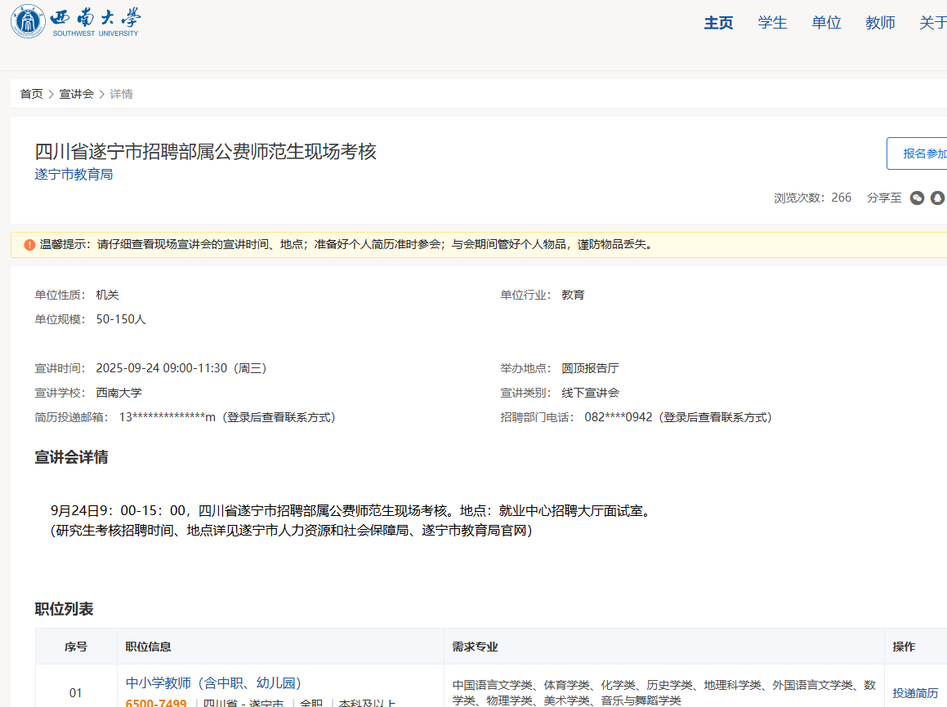Image resolution: width=947 pixels, height=707 pixels.
Task: Click the row number 01 cell
Action: [75, 693]
